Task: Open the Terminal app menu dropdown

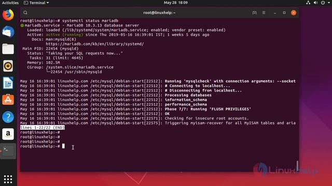Action: tap(36, 3)
